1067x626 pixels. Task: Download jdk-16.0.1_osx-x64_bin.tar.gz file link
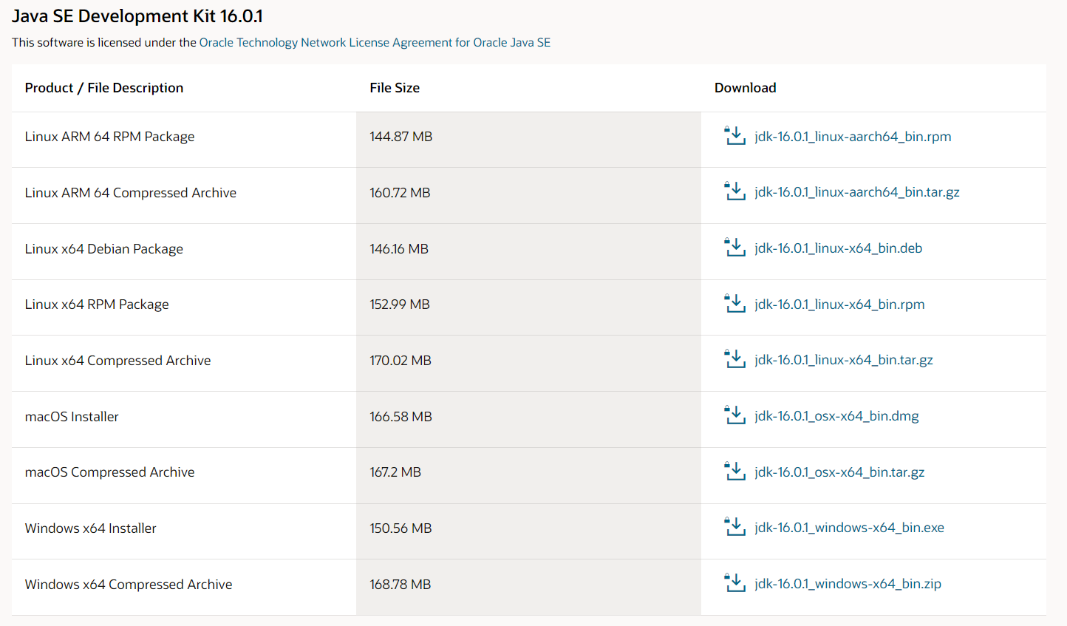pos(839,472)
